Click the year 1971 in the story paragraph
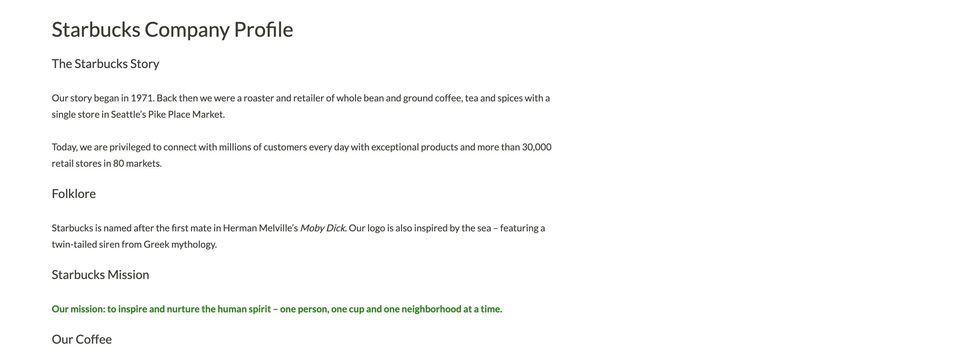Image resolution: width=975 pixels, height=360 pixels. (x=142, y=98)
